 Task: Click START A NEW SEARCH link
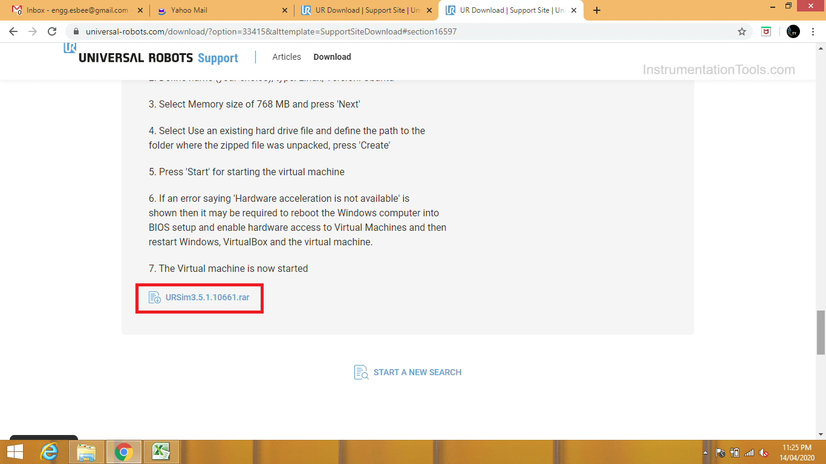pyautogui.click(x=417, y=372)
